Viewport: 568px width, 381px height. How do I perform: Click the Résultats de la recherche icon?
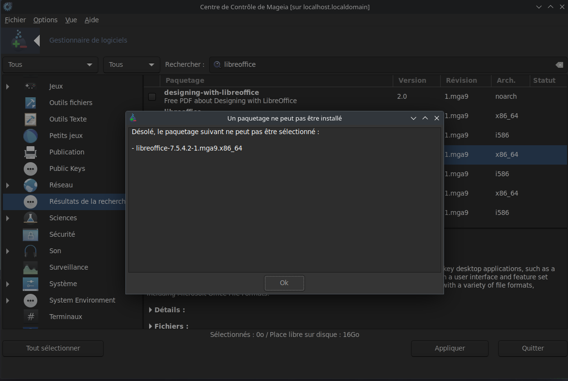pyautogui.click(x=31, y=202)
